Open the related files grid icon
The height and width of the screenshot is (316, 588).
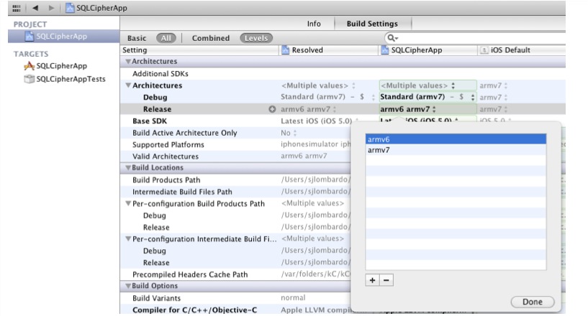(x=16, y=8)
